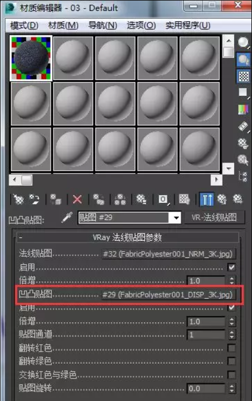The height and width of the screenshot is (401, 252).
Task: Click the Go to Parent icon
Action: [x=222, y=199]
